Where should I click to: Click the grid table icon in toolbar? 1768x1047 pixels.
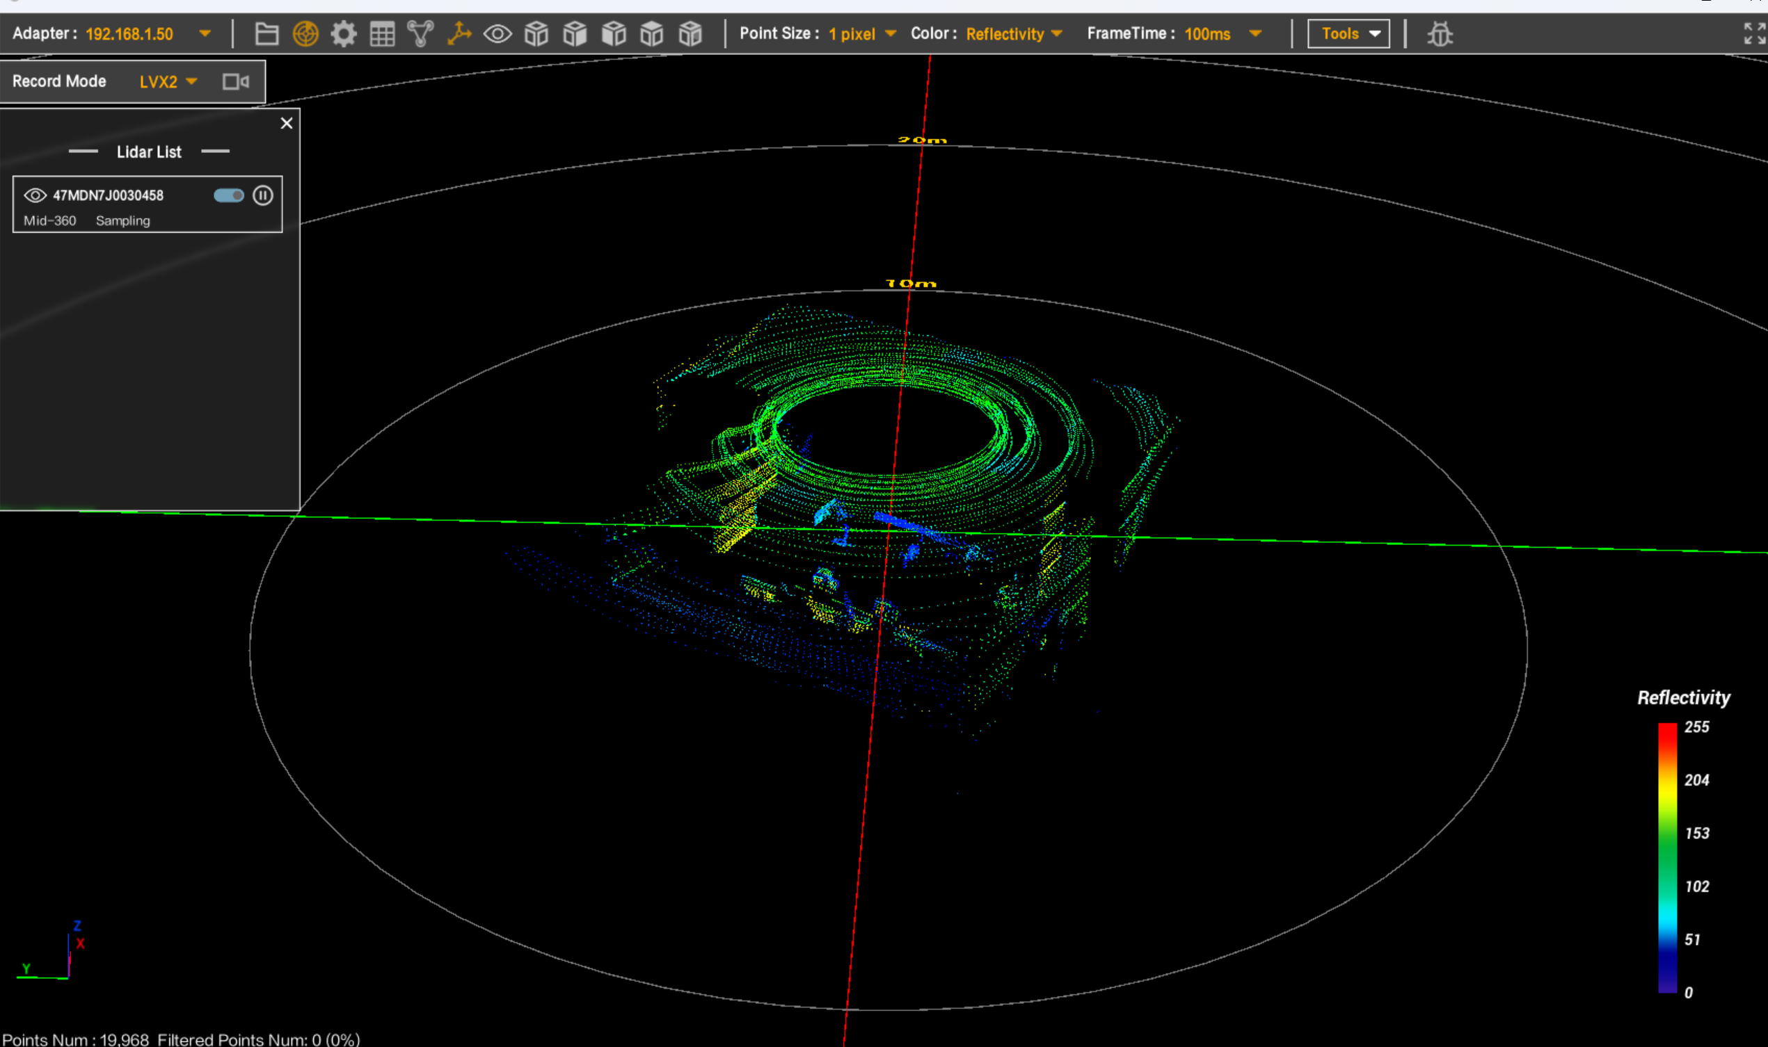tap(383, 34)
